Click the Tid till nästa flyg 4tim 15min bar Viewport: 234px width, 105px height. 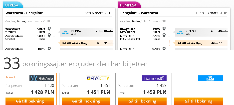(201, 43)
